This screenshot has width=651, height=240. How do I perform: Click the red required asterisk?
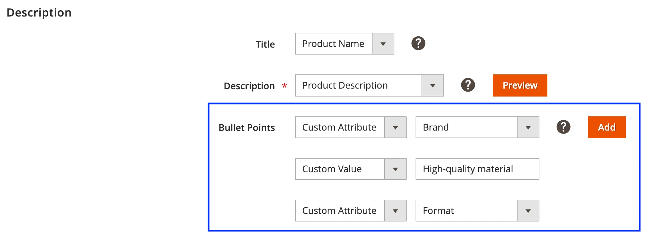284,86
